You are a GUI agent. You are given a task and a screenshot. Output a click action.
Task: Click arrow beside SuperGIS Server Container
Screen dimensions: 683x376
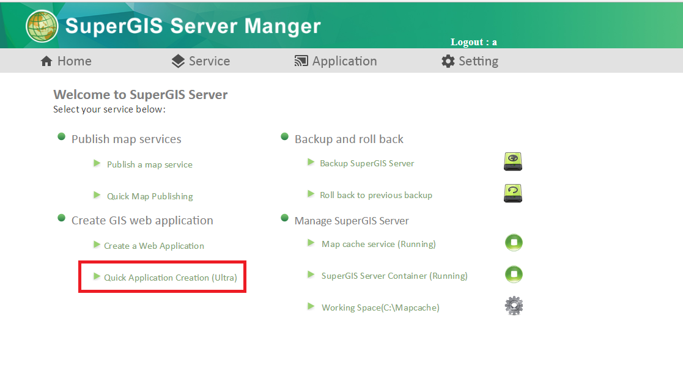pos(311,275)
